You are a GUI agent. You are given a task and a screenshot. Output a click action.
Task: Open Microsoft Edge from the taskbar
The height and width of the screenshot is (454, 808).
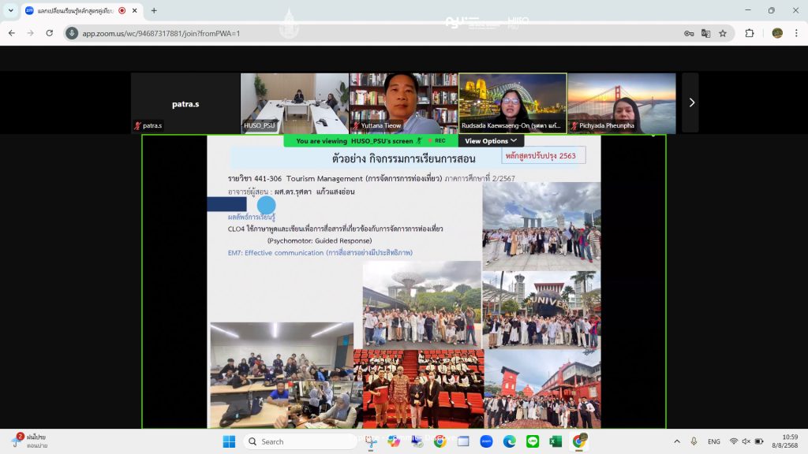pos(509,441)
